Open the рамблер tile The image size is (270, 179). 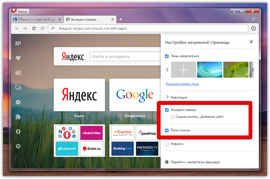coord(147,133)
